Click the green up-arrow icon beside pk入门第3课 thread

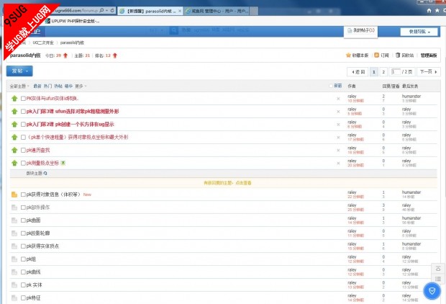tap(14, 112)
